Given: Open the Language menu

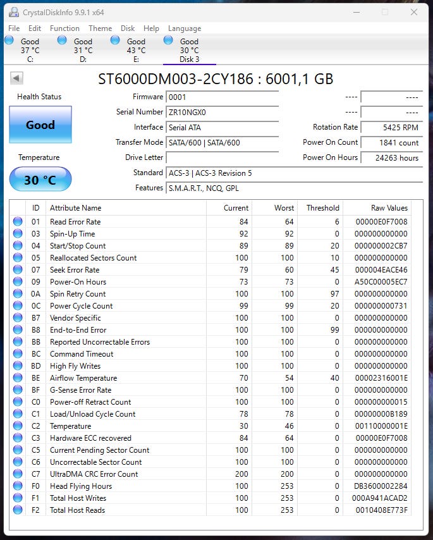Looking at the screenshot, I should [185, 28].
